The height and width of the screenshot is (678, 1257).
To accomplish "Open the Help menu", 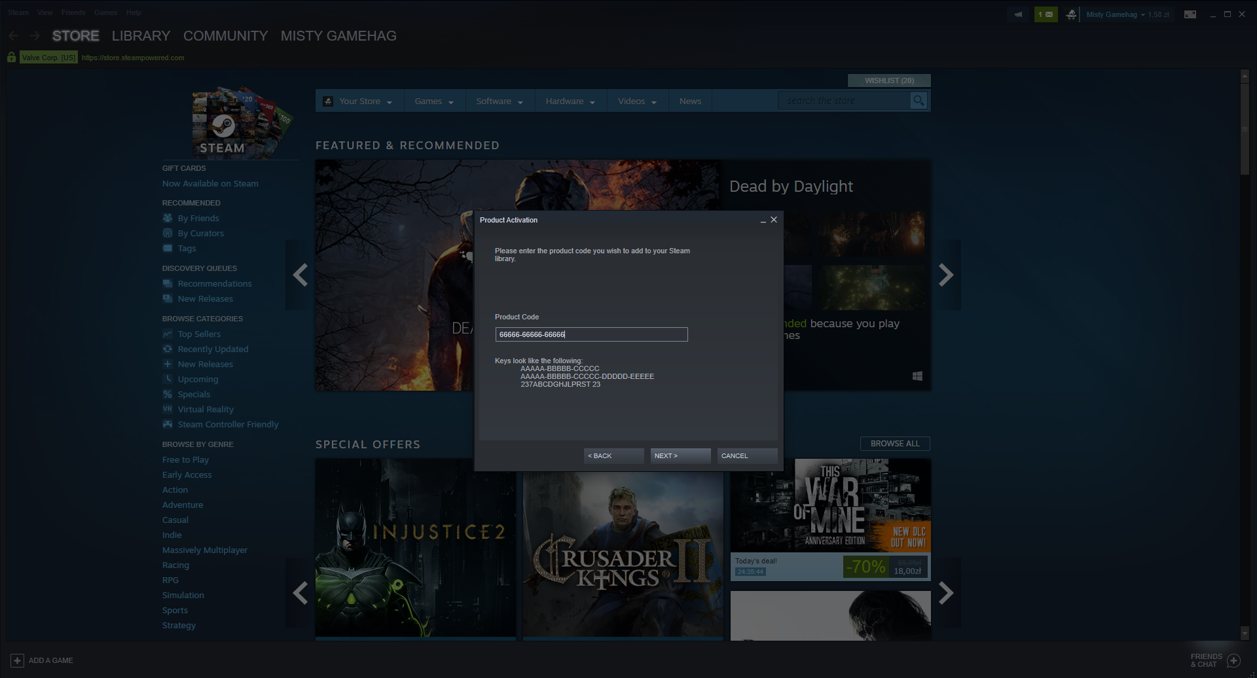I will [x=134, y=12].
